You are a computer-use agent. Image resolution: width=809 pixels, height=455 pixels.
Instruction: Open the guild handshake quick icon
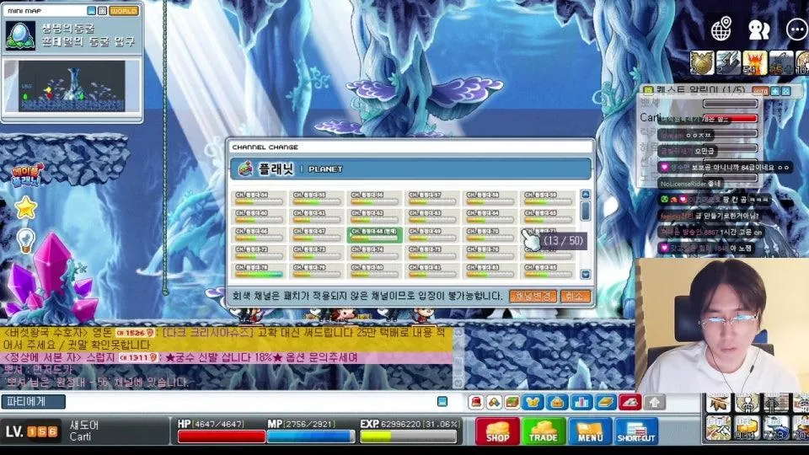coord(495,402)
